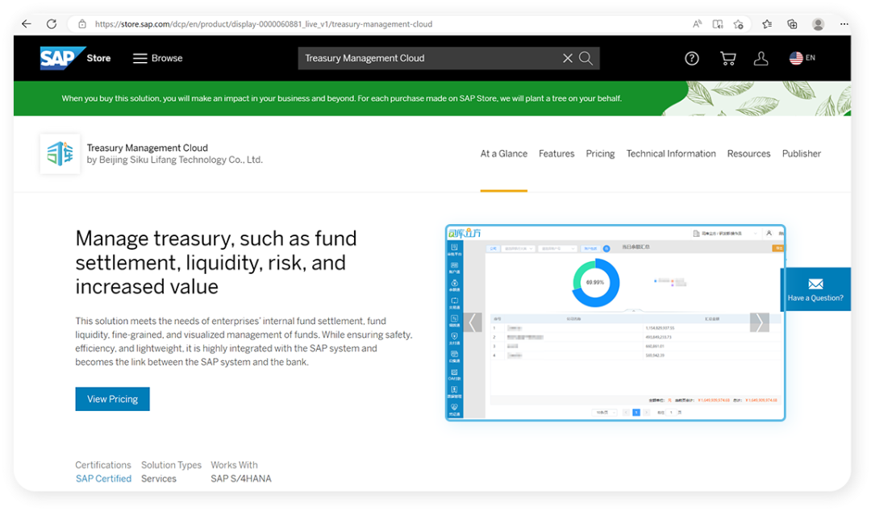871x511 pixels.
Task: Open the browser Favorites list icon
Action: click(x=767, y=24)
